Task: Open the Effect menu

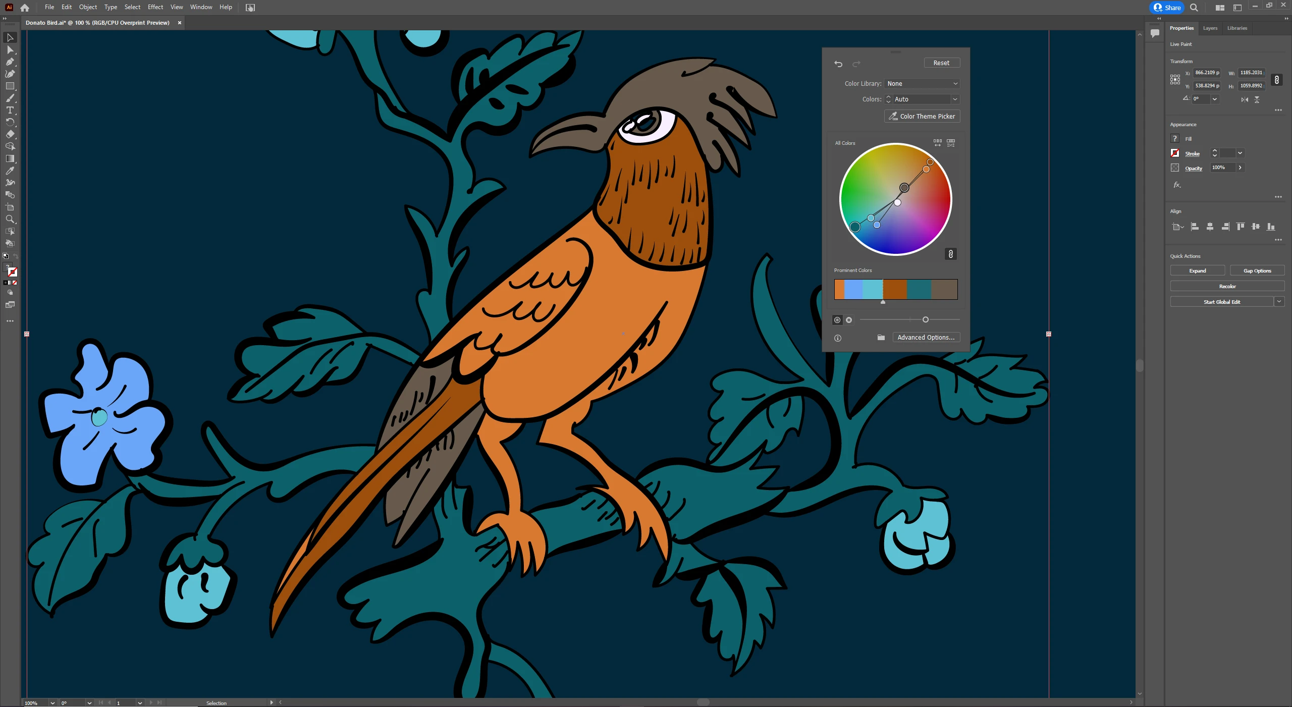Action: (x=155, y=7)
